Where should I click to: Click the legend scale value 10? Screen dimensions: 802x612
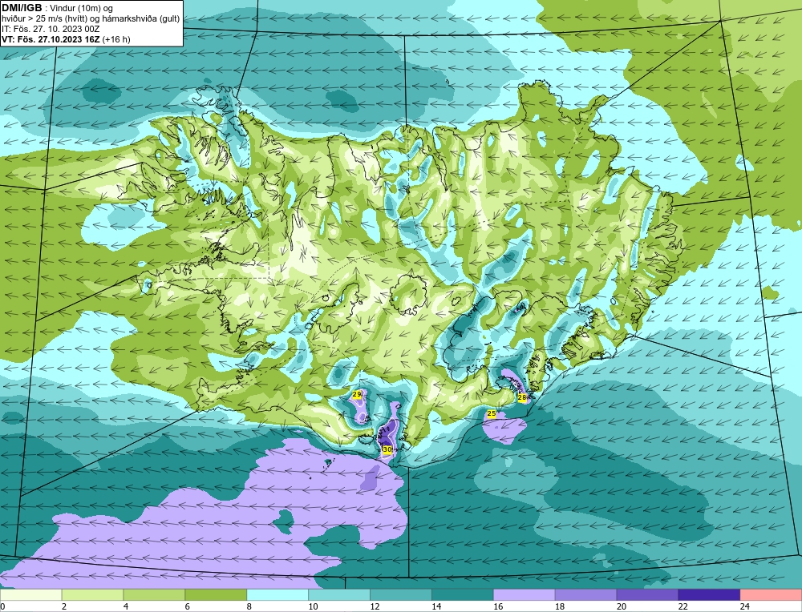tap(313, 606)
